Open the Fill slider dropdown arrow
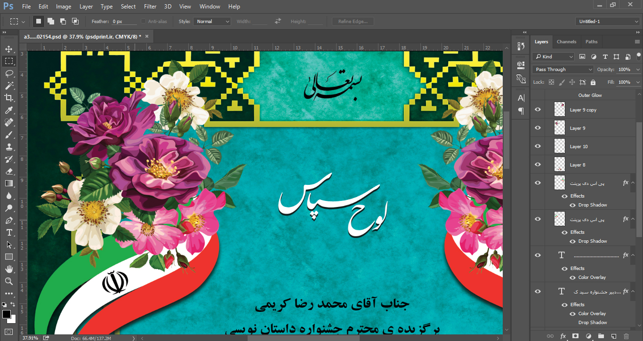643x341 pixels. point(638,82)
